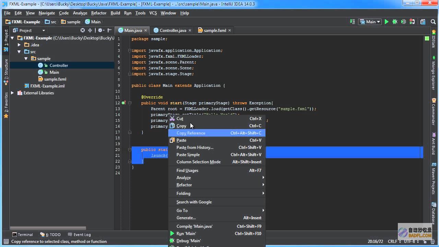This screenshot has height=247, width=439.
Task: Choose Search with Google in context menu
Action: tap(217, 202)
